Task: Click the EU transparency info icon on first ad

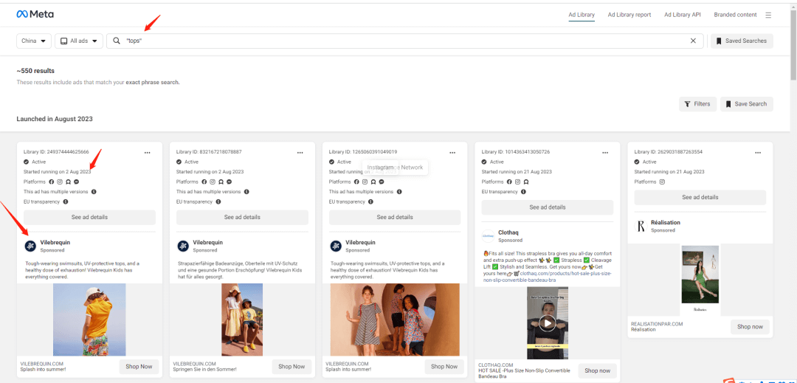Action: coord(65,201)
